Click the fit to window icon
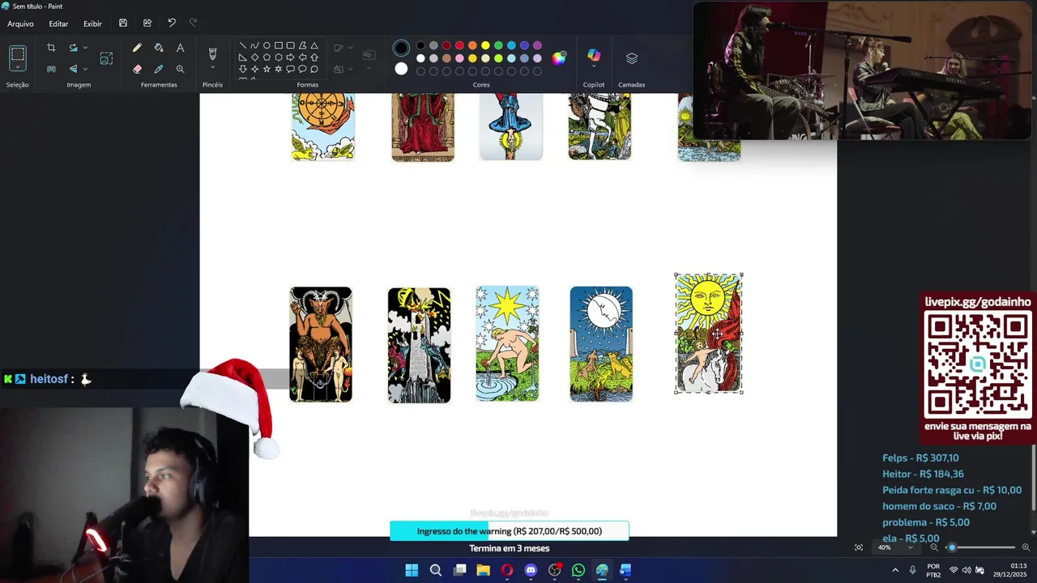Screen dimensions: 1037x583 point(859,547)
